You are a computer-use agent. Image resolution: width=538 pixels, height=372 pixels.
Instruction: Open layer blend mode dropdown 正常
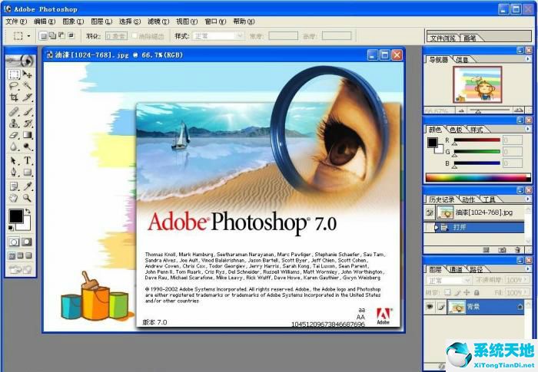pos(449,281)
